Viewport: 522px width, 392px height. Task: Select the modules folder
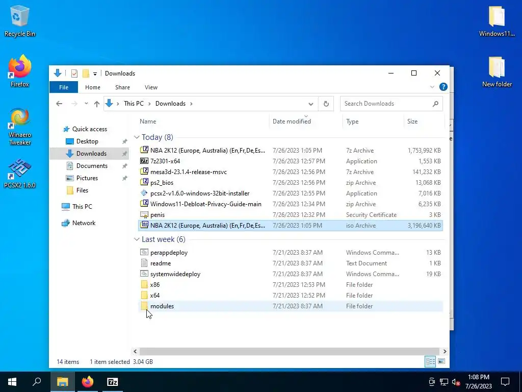290,306
